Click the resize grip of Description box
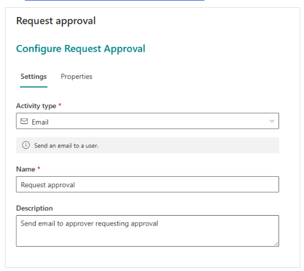 [276, 244]
